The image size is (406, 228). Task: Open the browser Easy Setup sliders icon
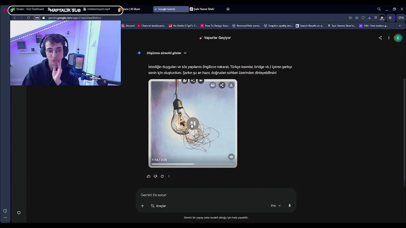pos(376,18)
